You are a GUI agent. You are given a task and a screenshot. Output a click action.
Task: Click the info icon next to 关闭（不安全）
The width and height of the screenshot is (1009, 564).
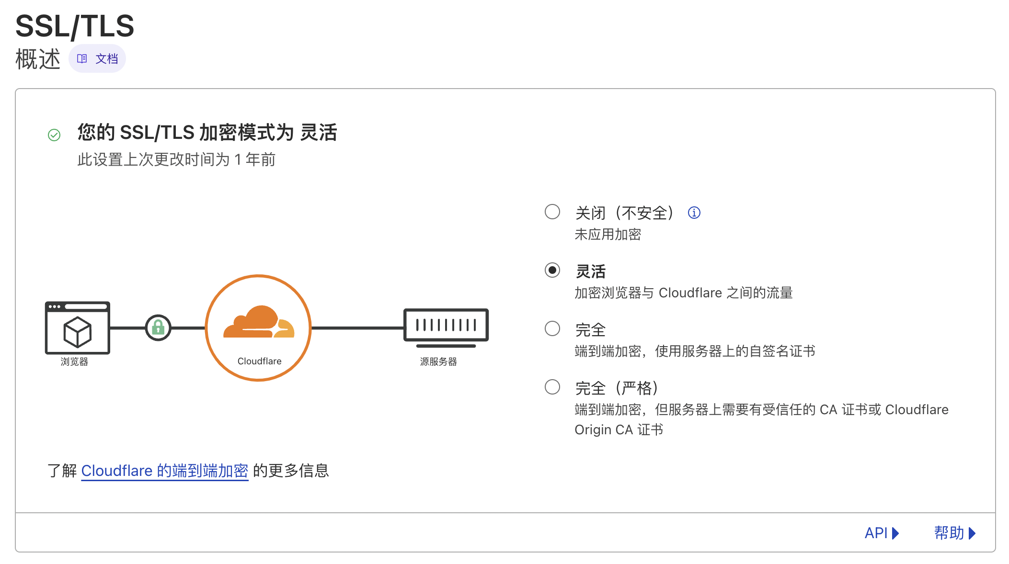694,213
